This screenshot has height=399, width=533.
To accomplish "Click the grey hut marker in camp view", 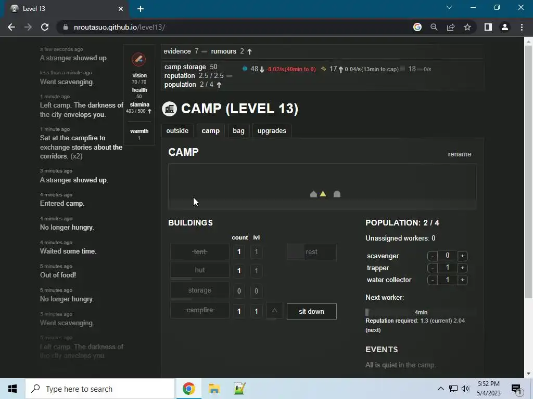I will coord(313,194).
